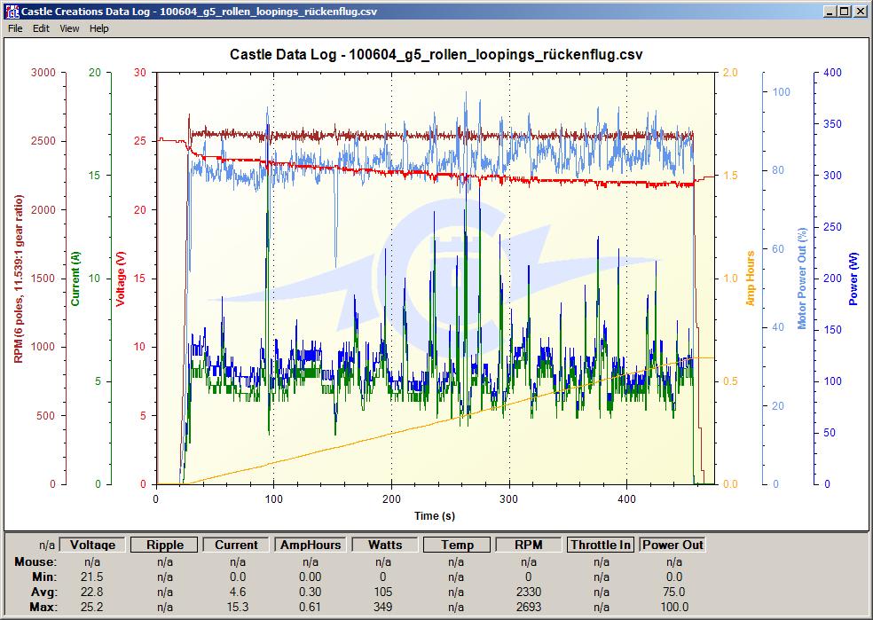Enable the Temp data series button
Viewport: 873px width, 620px height.
[x=457, y=545]
